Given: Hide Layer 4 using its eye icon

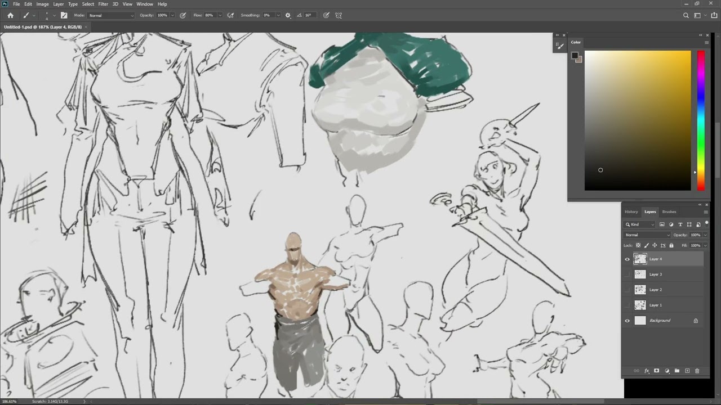Looking at the screenshot, I should [627, 259].
